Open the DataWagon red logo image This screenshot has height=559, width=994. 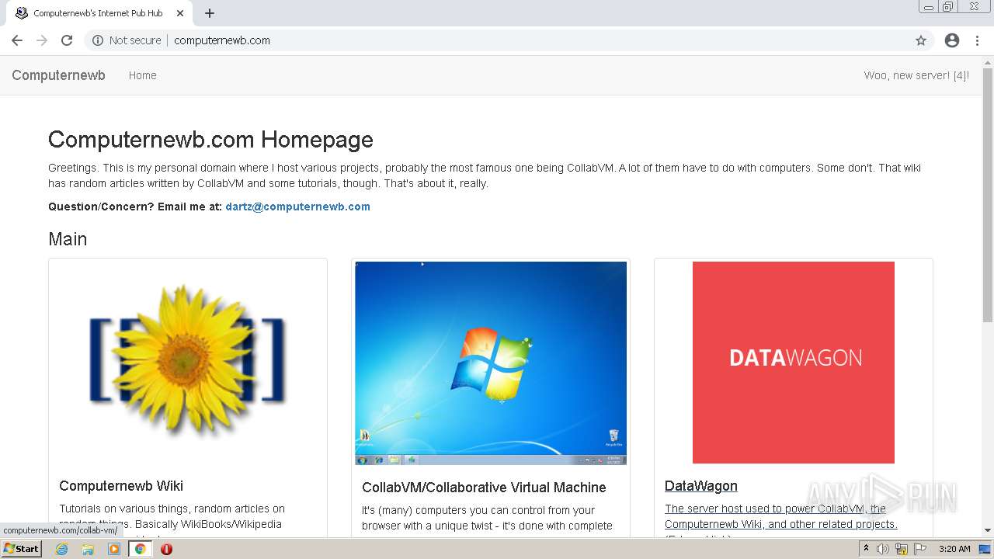(x=794, y=363)
